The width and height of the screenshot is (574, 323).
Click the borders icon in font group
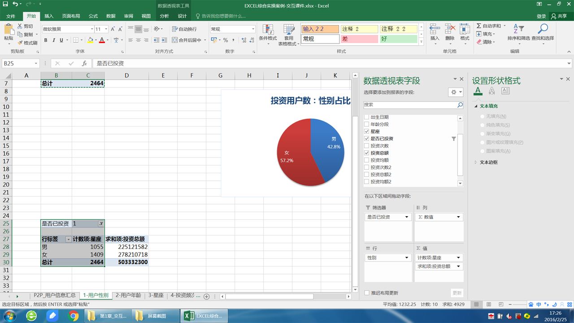[x=76, y=40]
